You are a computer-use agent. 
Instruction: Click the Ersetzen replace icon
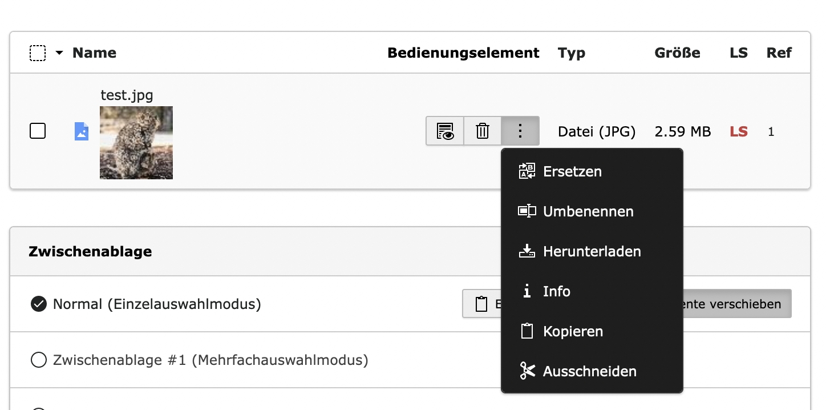click(527, 171)
